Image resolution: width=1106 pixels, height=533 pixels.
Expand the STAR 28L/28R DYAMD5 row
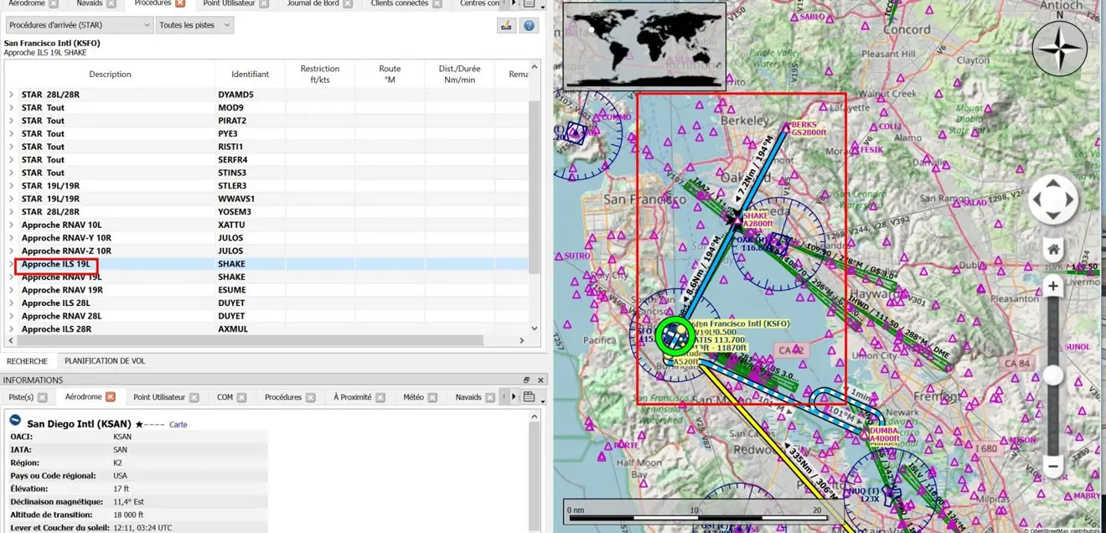[x=11, y=95]
